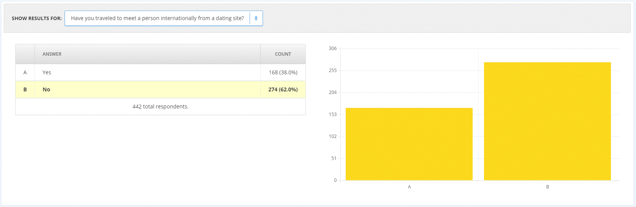Click the count '168 (38.0%)'
636x207 pixels.
pos(283,72)
